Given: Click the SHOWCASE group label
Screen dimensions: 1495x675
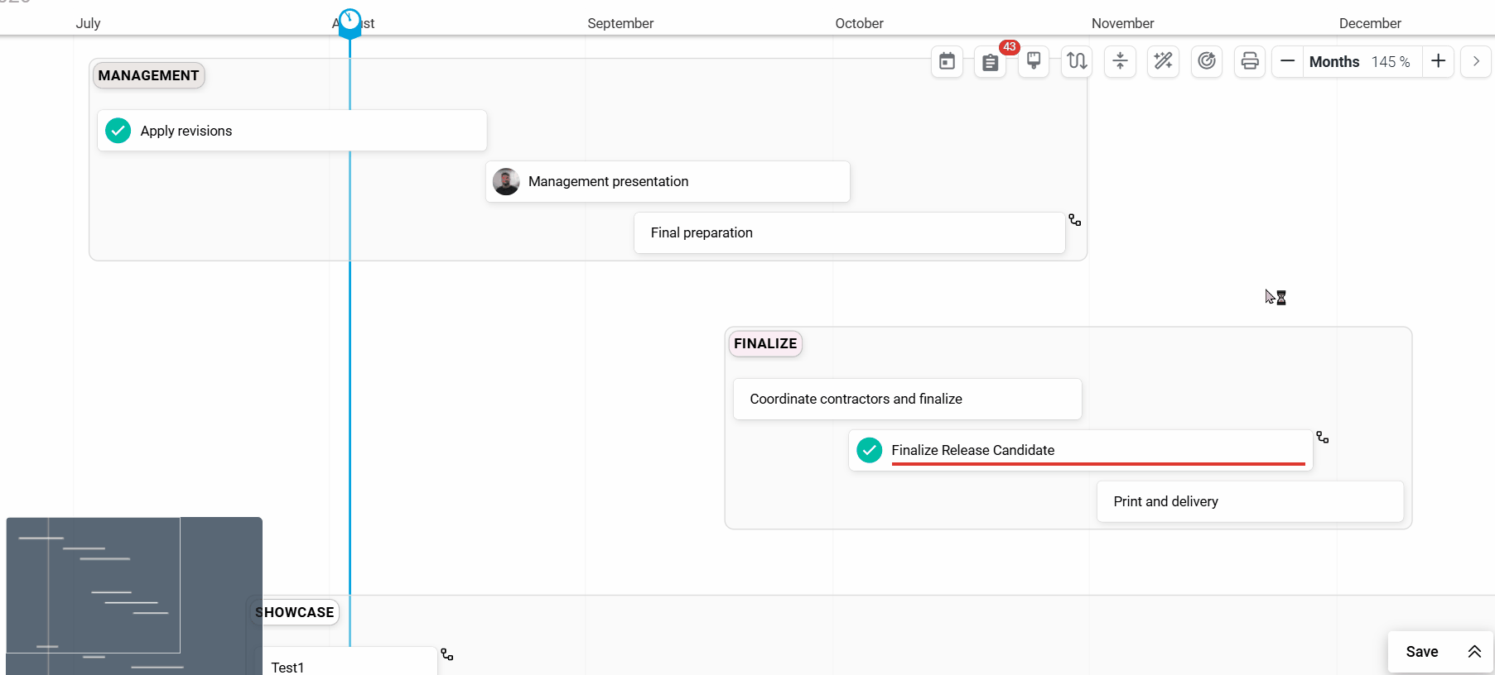Looking at the screenshot, I should click(295, 612).
